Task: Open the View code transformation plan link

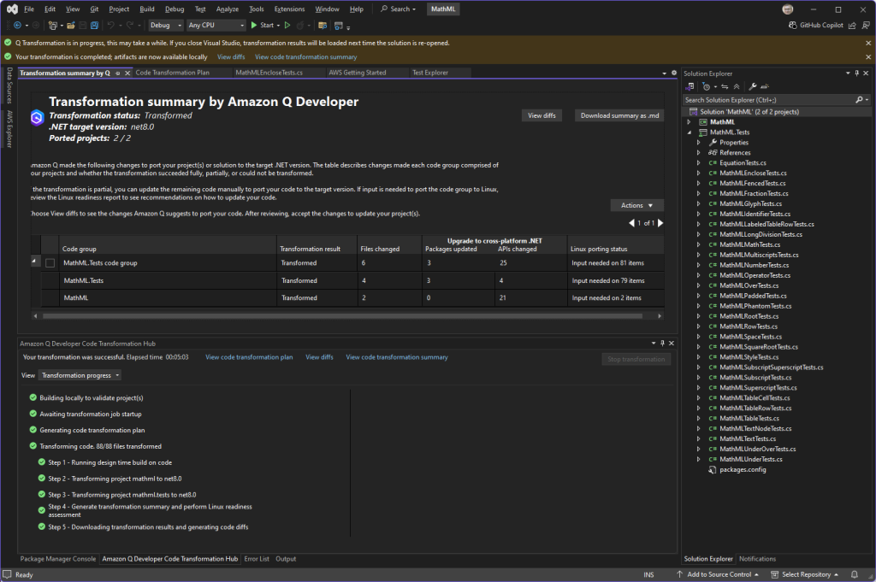Action: tap(248, 357)
